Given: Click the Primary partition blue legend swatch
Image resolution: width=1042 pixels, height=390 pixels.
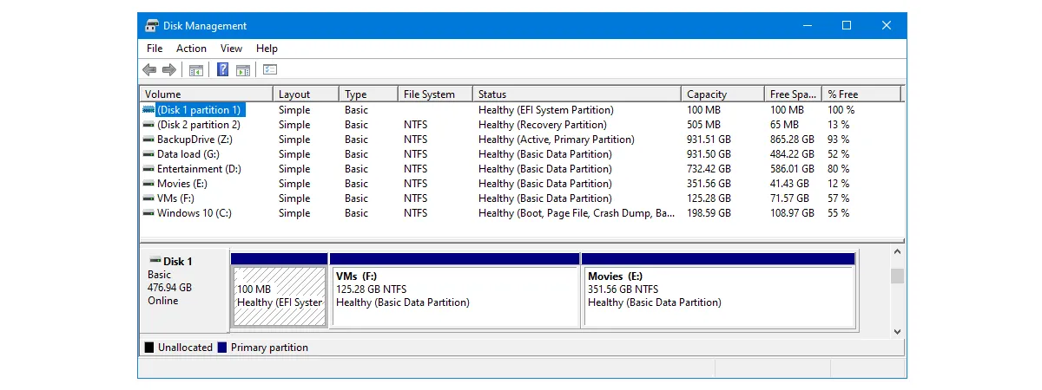Looking at the screenshot, I should [x=222, y=348].
